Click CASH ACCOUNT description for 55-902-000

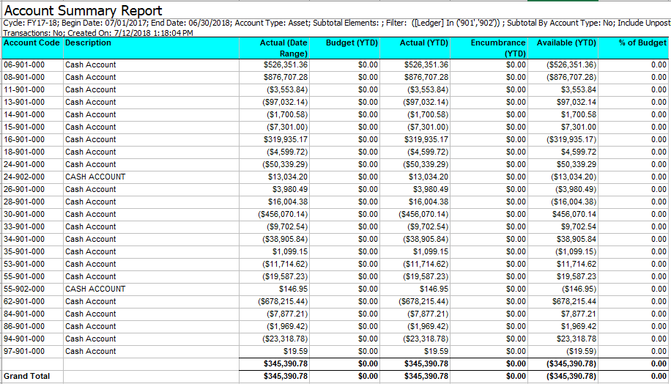[x=95, y=289]
